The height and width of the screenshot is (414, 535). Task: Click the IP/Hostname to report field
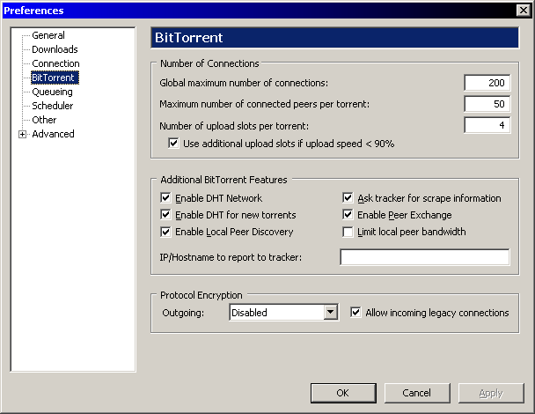pyautogui.click(x=425, y=257)
